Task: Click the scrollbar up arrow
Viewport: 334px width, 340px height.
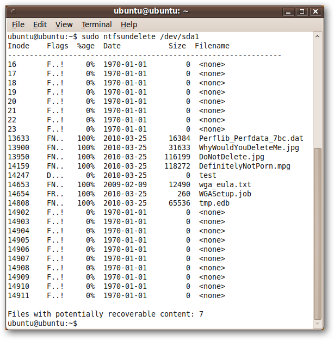Action: pos(317,36)
